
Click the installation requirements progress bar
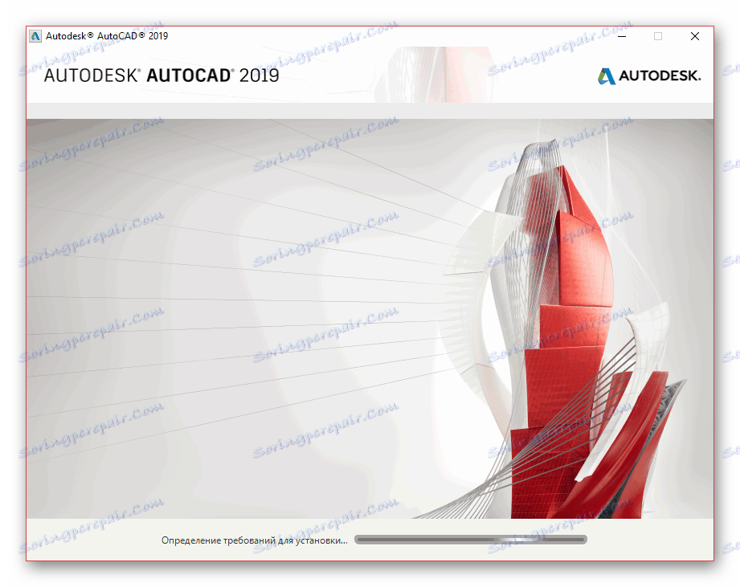[471, 540]
